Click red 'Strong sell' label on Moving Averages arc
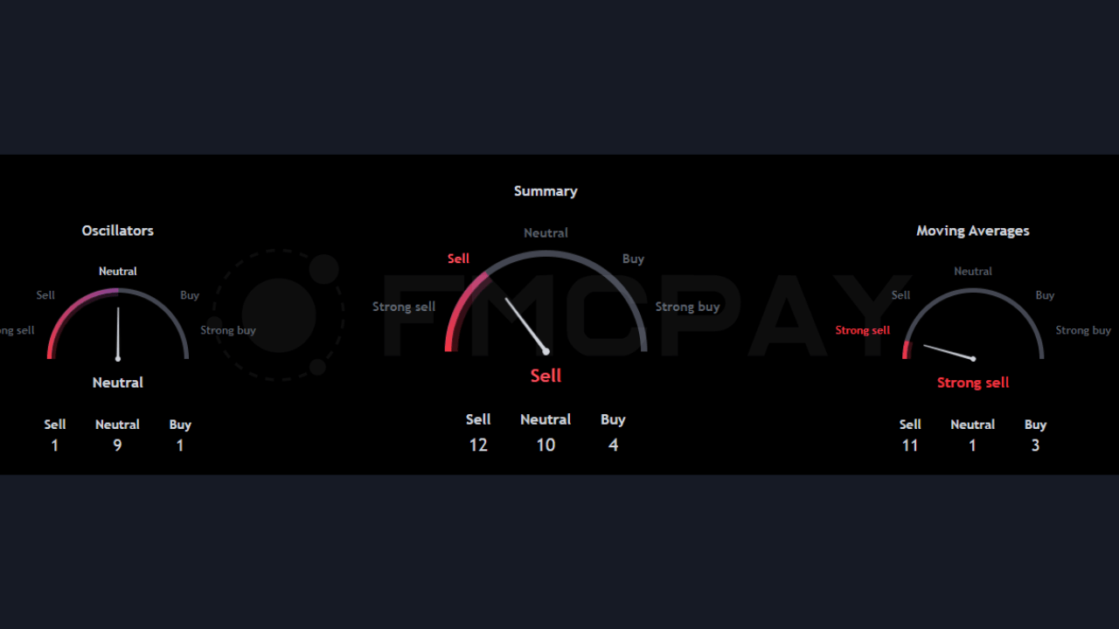 [863, 330]
